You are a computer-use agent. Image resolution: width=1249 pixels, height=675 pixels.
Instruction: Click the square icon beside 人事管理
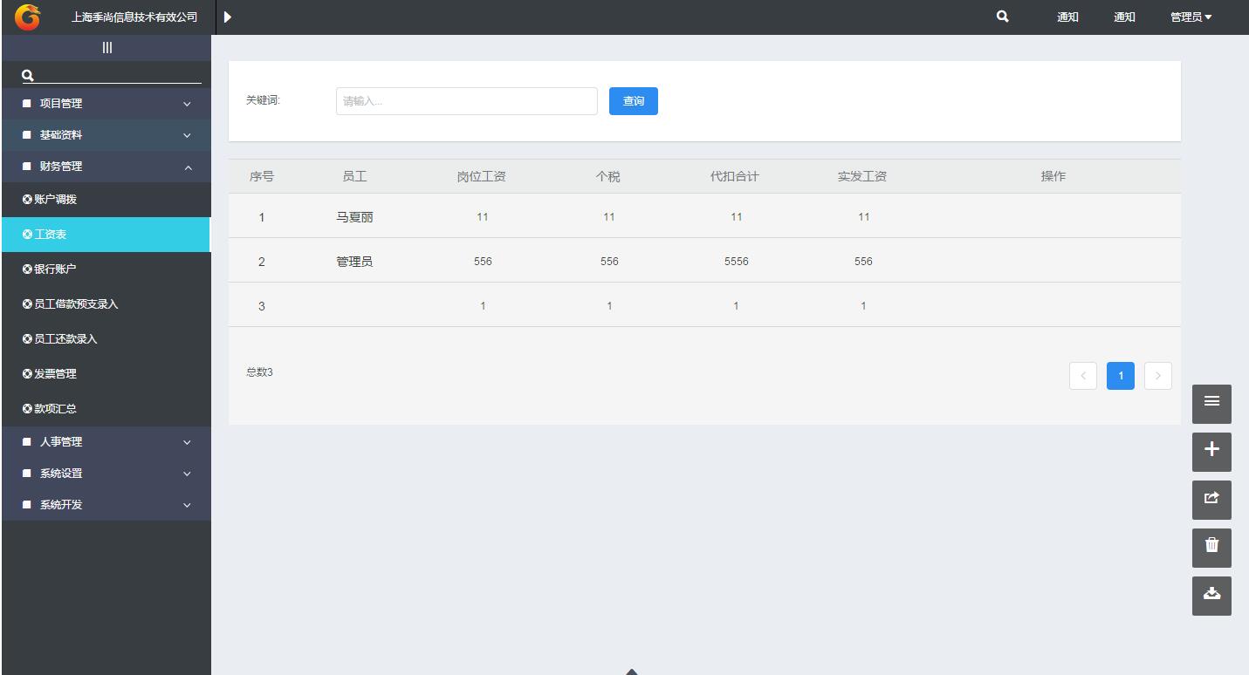click(27, 442)
